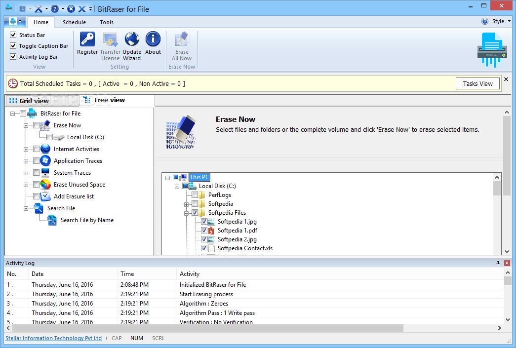
Task: Sort by the Time column header
Action: [147, 273]
